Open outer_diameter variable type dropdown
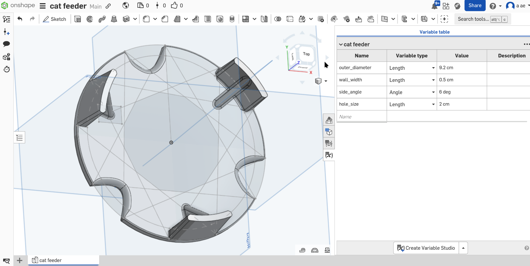The image size is (530, 266). (433, 68)
